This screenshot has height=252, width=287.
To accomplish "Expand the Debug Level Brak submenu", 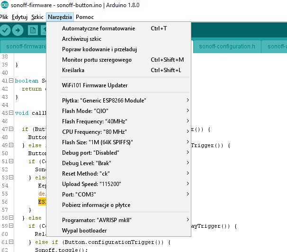I will click(x=118, y=163).
